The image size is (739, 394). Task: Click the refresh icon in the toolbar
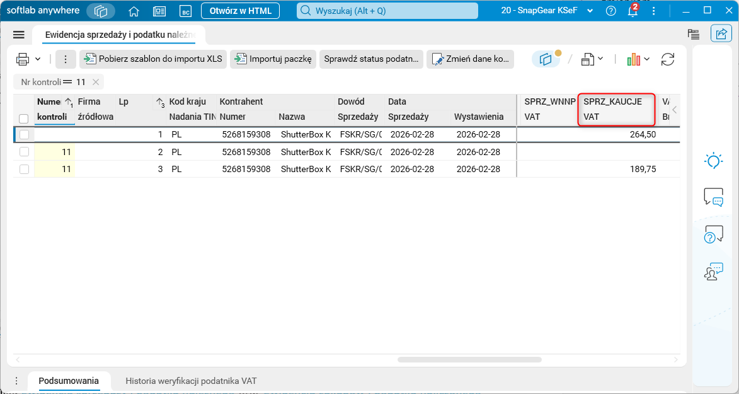[x=668, y=59]
